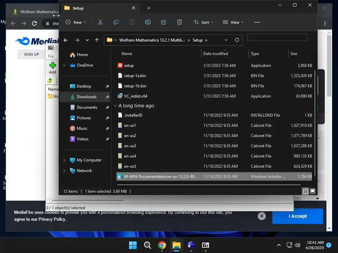Click SIGN UP on MediaFire page
Screen dimensions: 338x253
tap(31, 54)
